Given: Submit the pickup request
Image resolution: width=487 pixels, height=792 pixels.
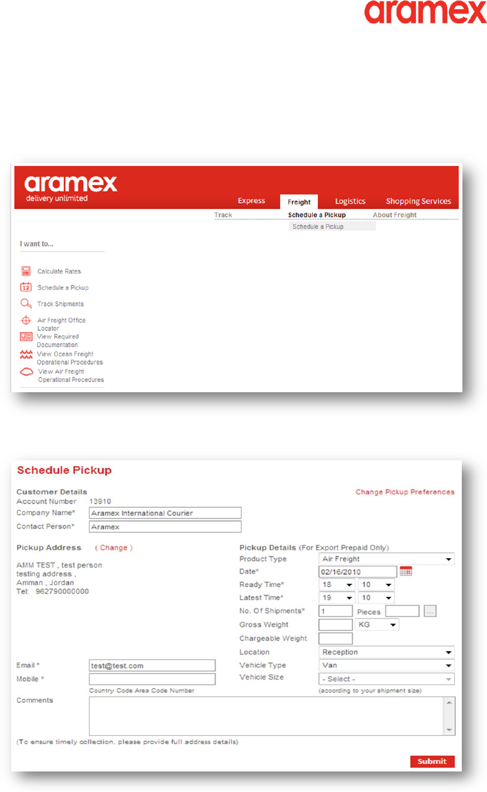Looking at the screenshot, I should point(432,762).
